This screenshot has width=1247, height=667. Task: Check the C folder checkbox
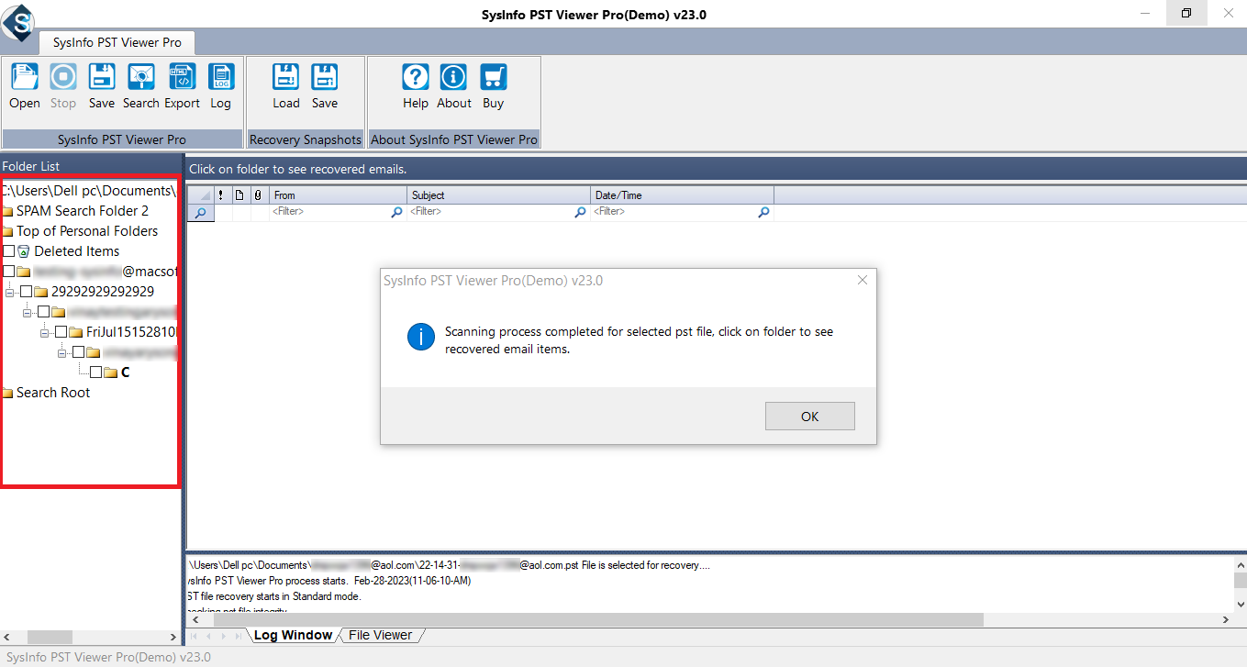[95, 372]
